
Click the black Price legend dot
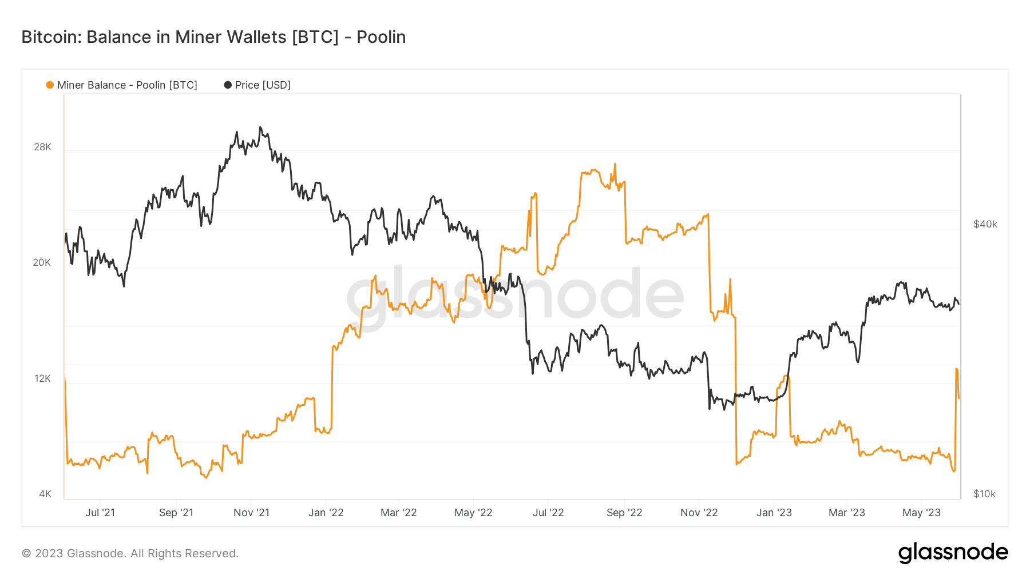coord(228,85)
